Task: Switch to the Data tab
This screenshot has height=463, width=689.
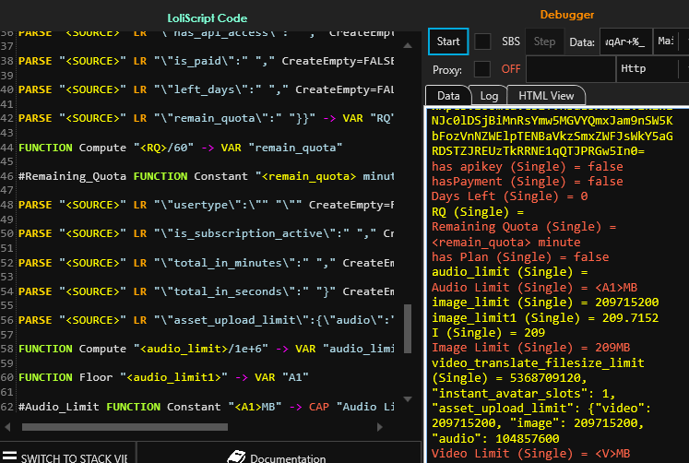Action: (x=448, y=96)
